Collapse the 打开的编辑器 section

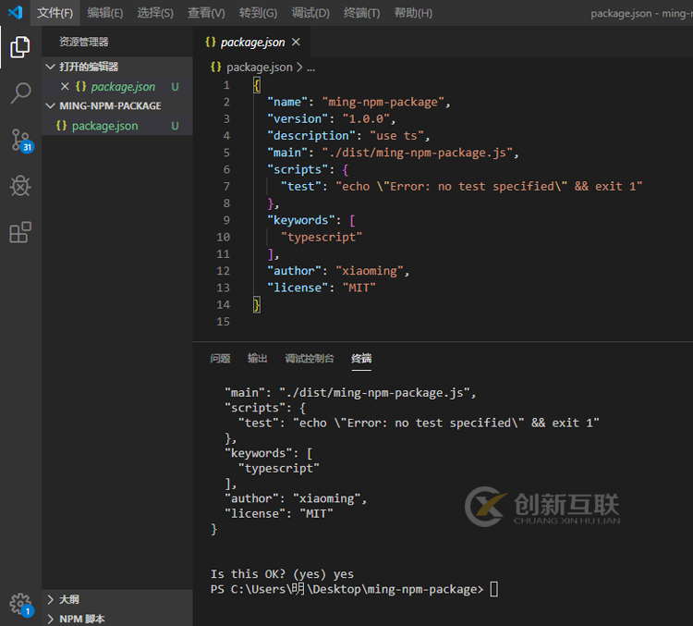88,67
